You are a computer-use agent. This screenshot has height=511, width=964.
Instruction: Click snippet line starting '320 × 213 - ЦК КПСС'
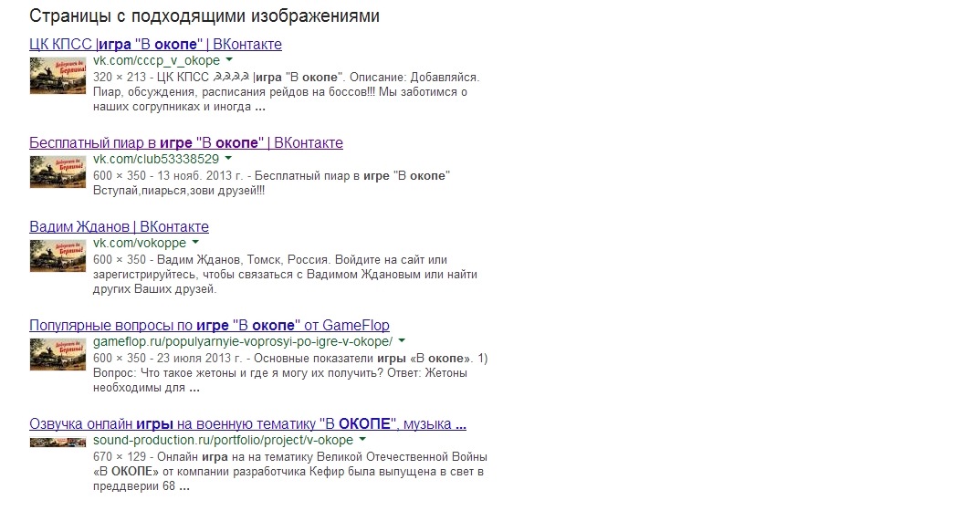pos(287,77)
